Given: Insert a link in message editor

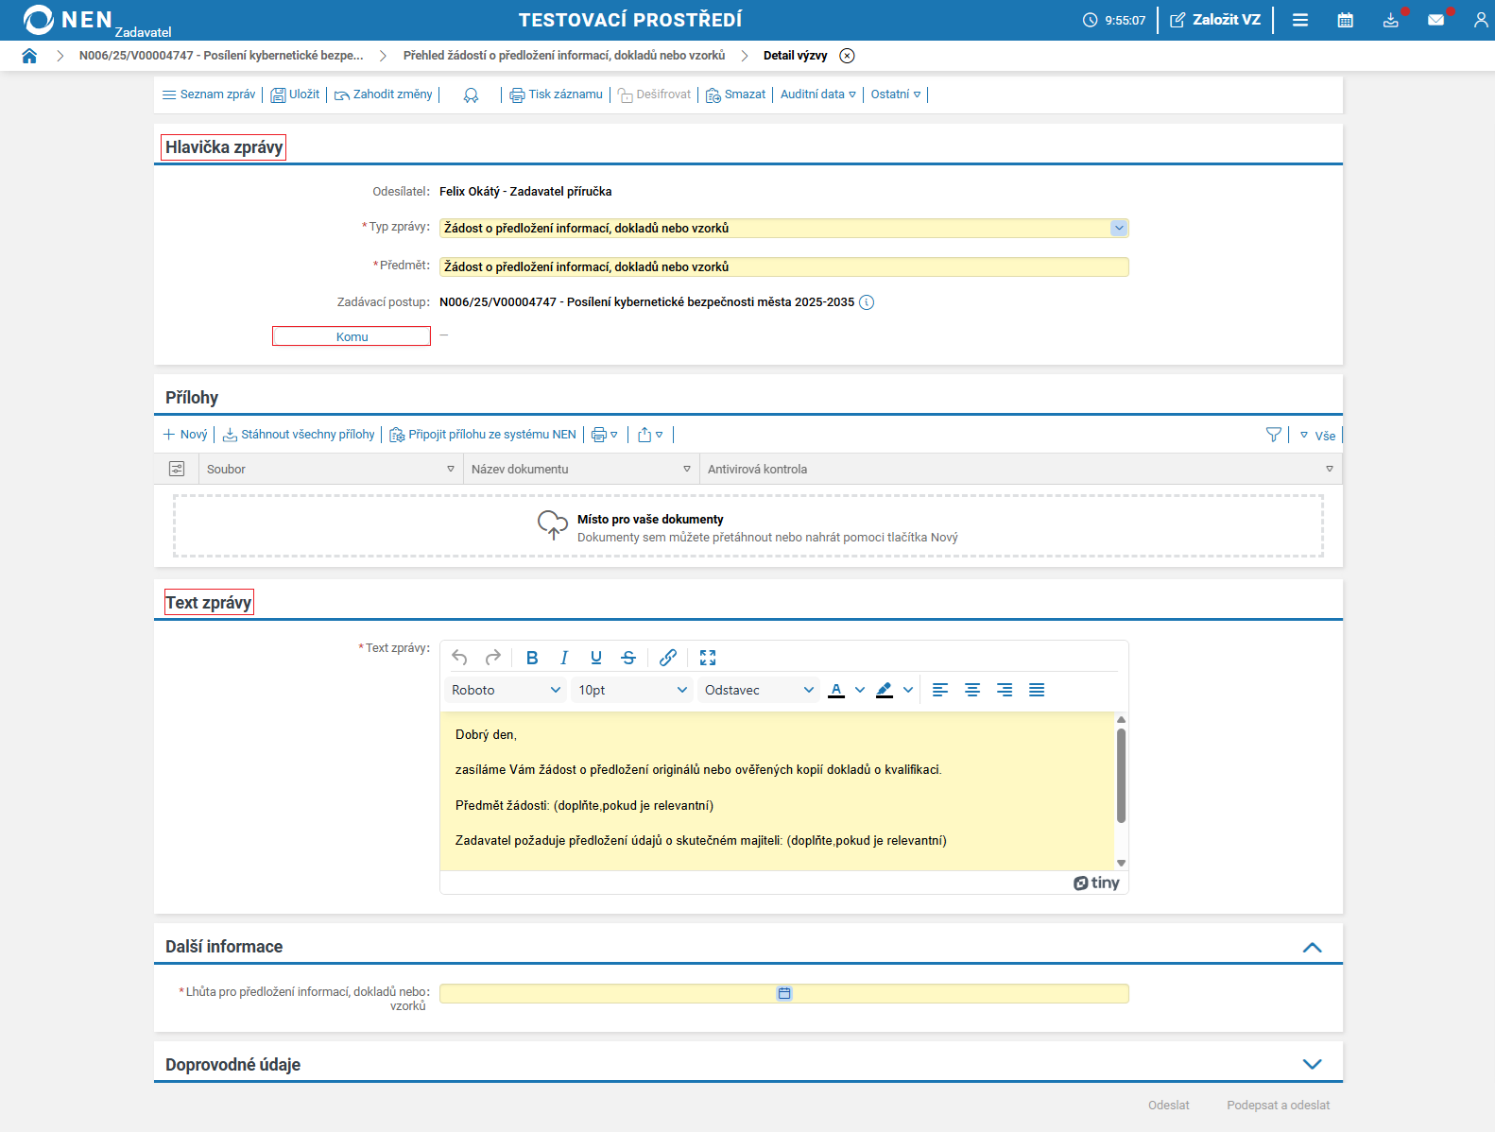Looking at the screenshot, I should click(668, 658).
